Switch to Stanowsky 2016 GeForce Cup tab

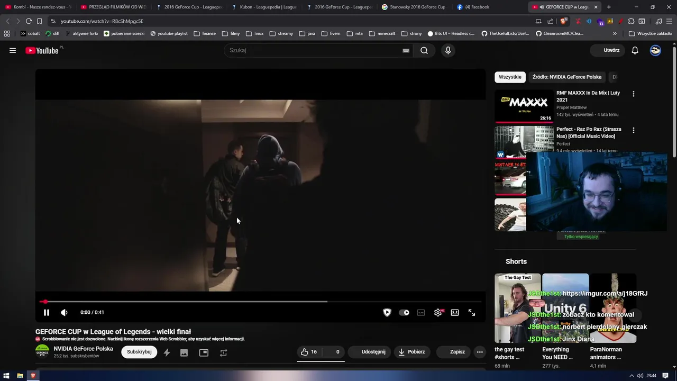[414, 7]
